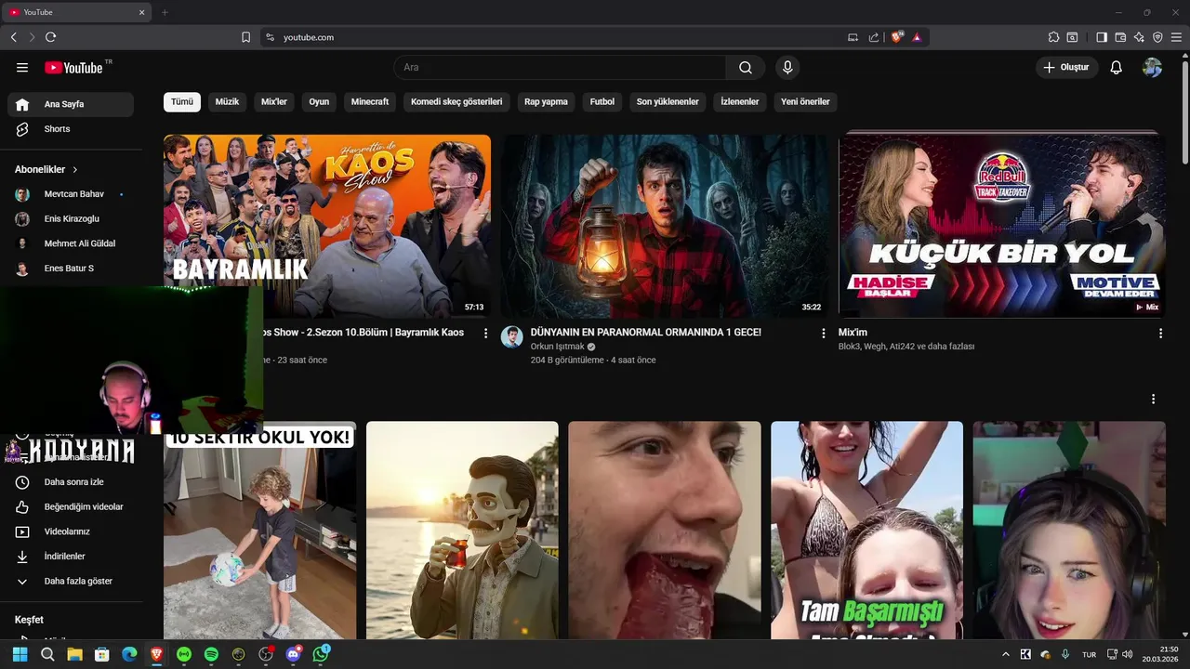Screen dimensions: 1190x669
Task: Select the Futbol filter chip
Action: [x=602, y=101]
